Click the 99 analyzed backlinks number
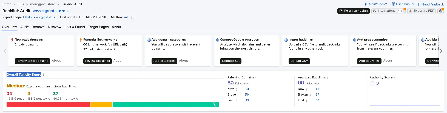 tap(301, 83)
